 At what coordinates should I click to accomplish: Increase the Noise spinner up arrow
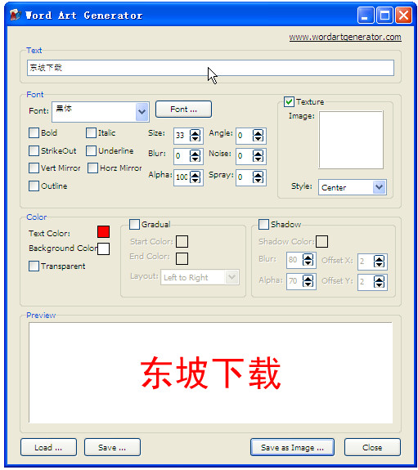(x=258, y=154)
